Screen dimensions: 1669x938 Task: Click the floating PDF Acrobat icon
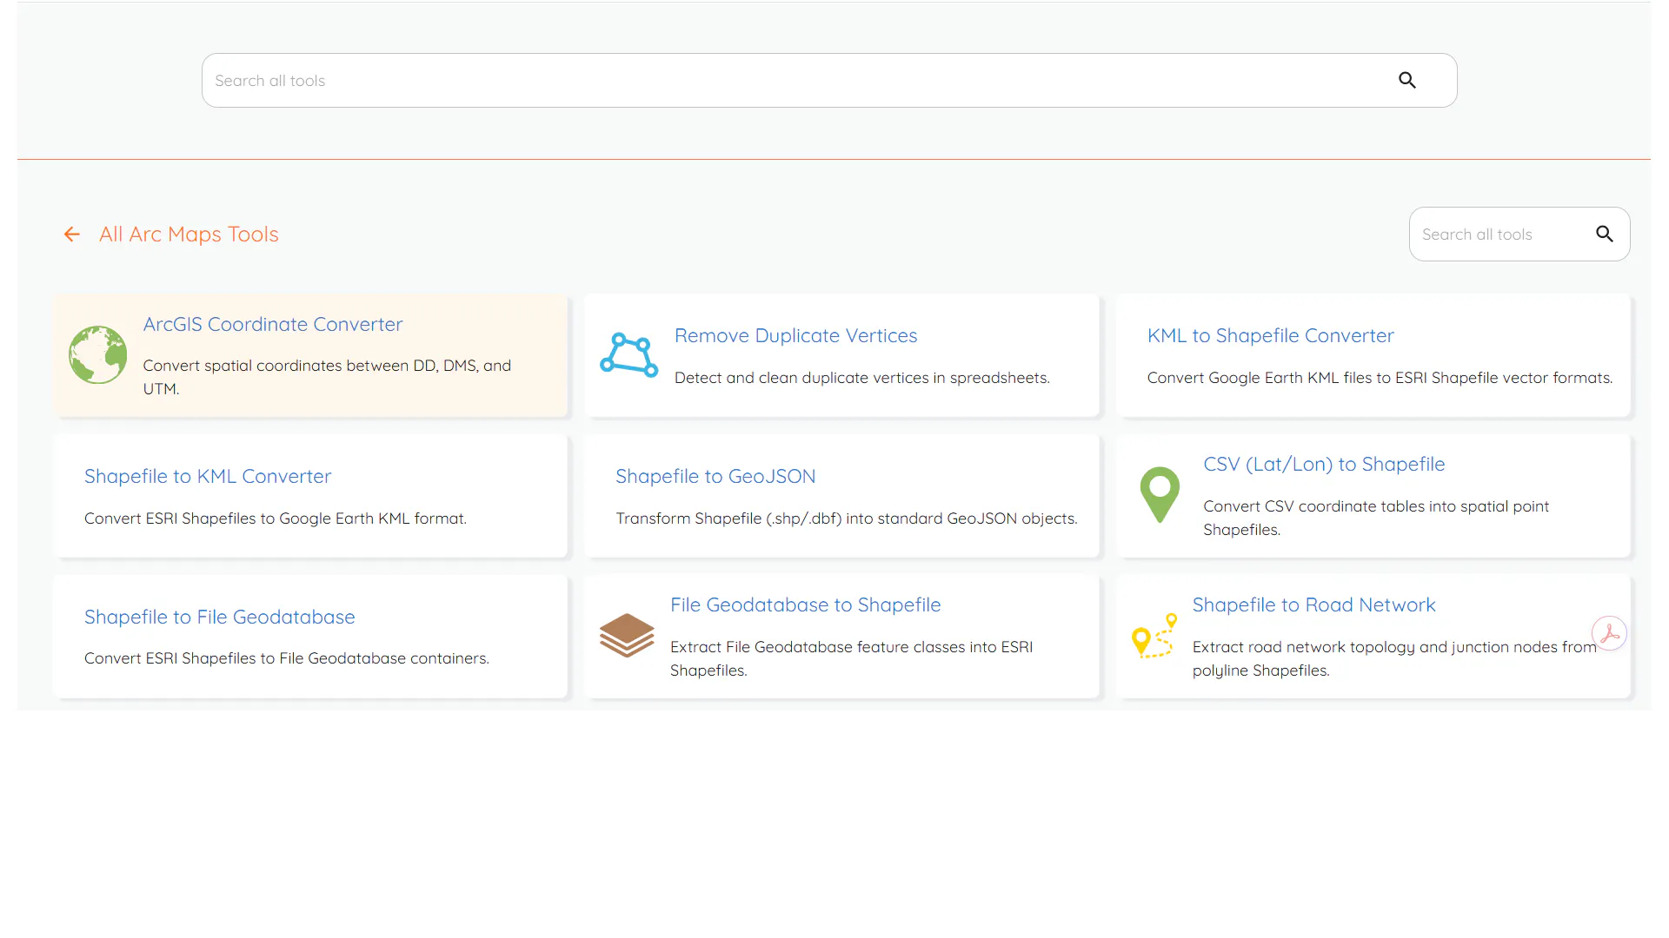[x=1609, y=633]
